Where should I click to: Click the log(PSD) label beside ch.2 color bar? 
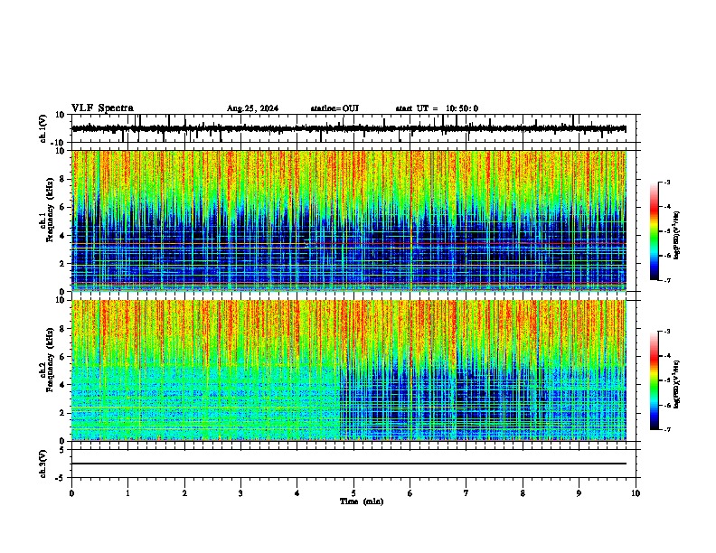pyautogui.click(x=677, y=385)
